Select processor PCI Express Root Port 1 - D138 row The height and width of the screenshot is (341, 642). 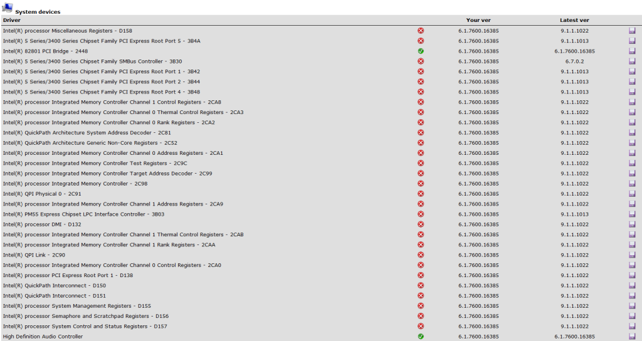click(x=321, y=276)
